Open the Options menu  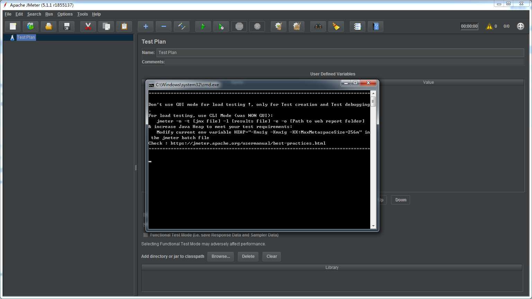point(65,14)
